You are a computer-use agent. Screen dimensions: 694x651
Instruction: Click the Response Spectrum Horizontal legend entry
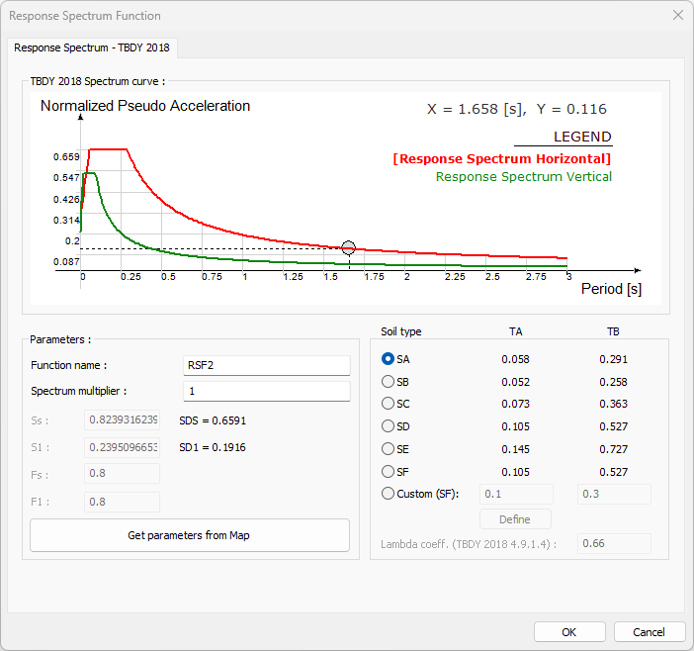[x=501, y=158]
